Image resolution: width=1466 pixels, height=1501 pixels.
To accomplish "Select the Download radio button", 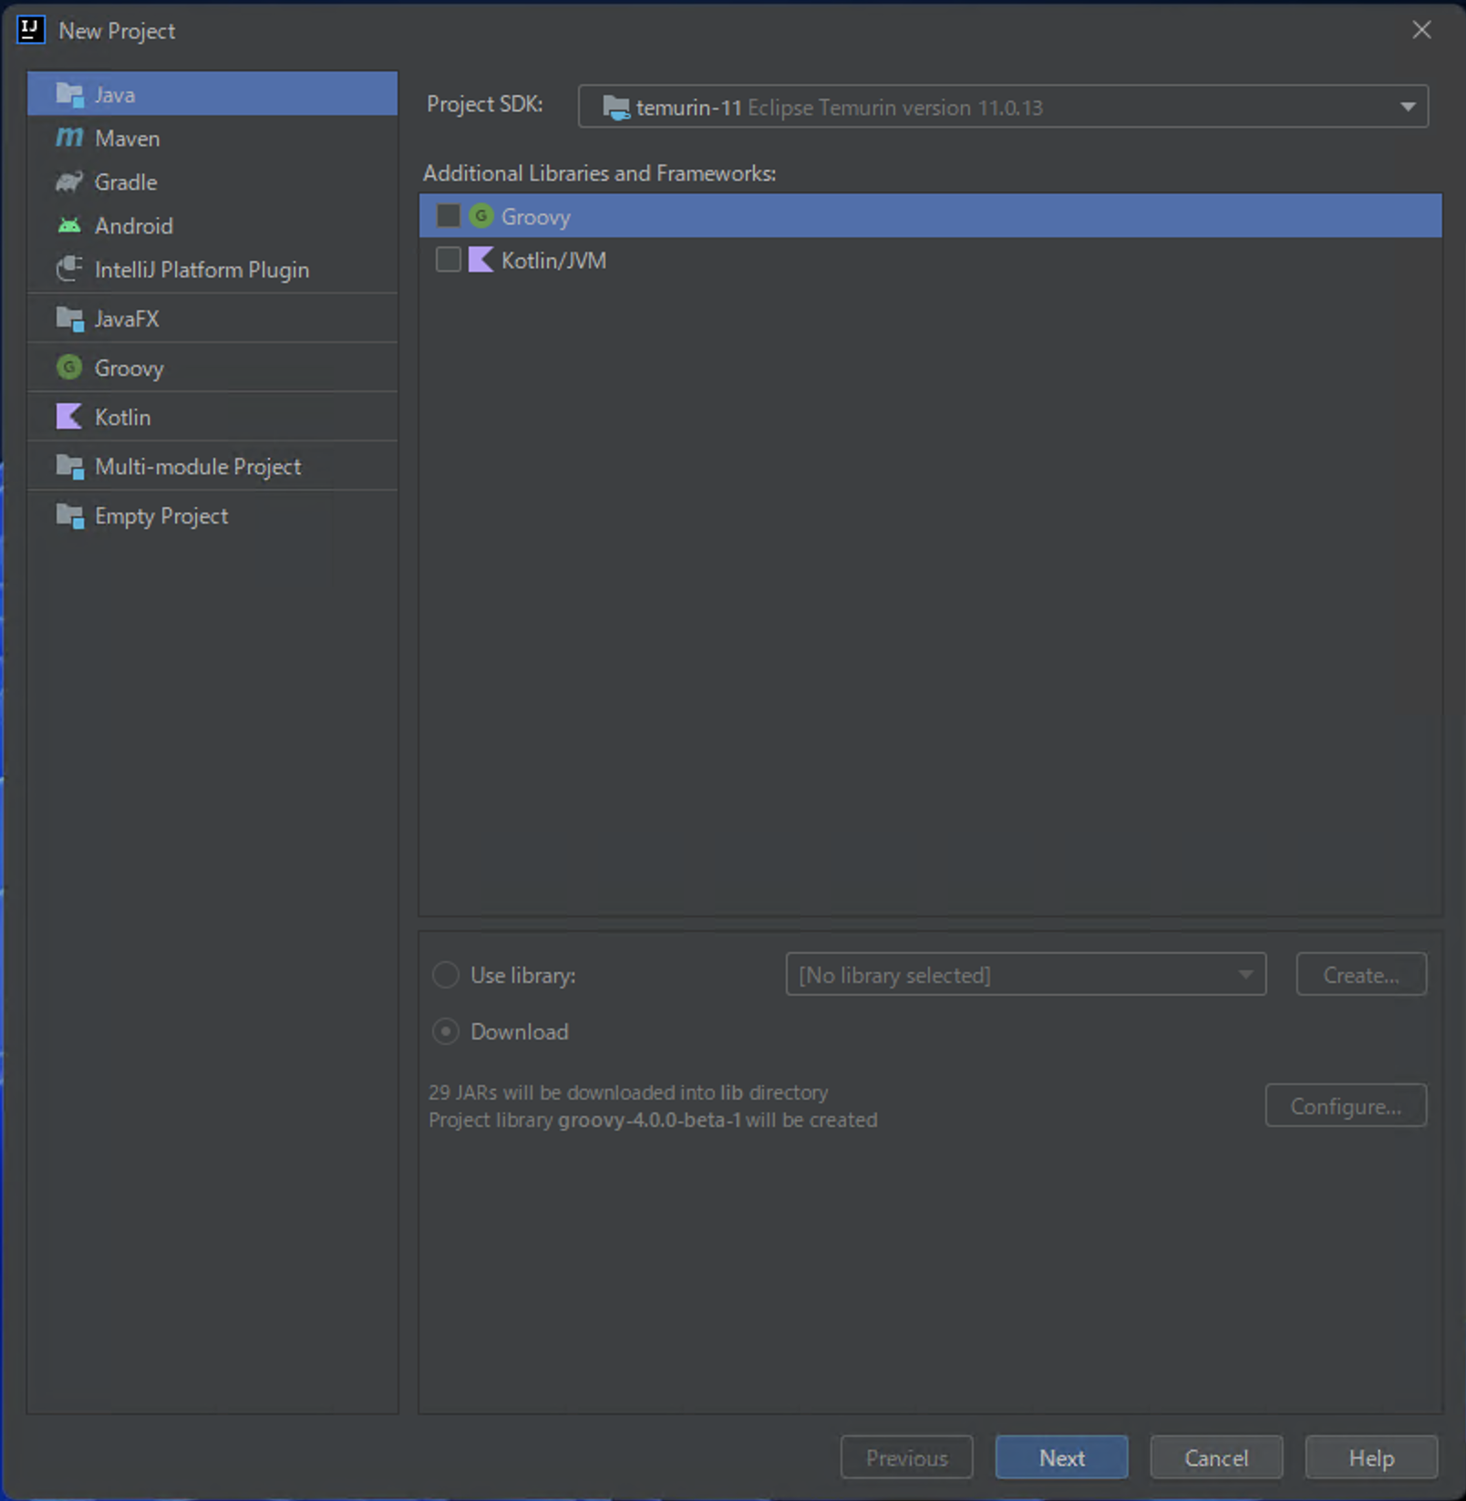I will 445,1031.
